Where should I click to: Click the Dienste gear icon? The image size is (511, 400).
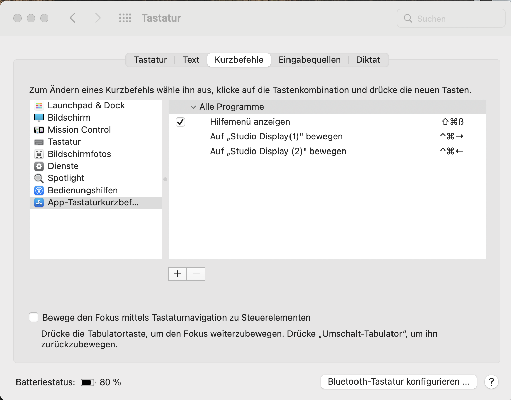pyautogui.click(x=39, y=166)
